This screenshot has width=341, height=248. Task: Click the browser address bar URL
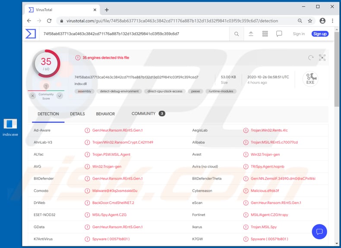(x=172, y=21)
